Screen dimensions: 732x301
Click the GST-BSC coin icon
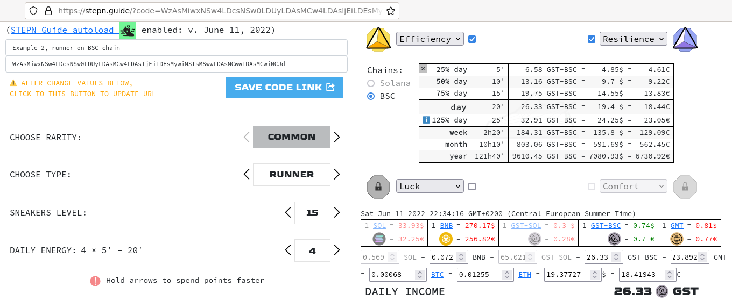[614, 239]
